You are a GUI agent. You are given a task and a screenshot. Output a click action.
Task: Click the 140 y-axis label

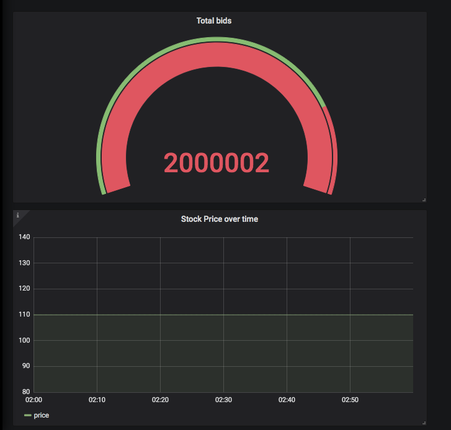click(24, 237)
